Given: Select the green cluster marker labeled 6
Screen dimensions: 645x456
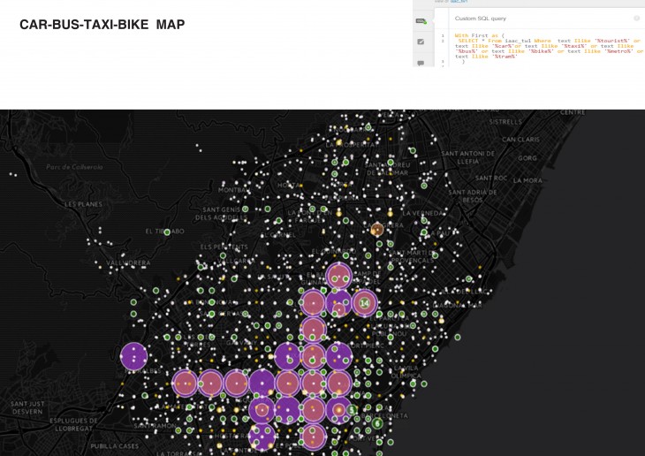Looking at the screenshot, I should pyautogui.click(x=377, y=424).
